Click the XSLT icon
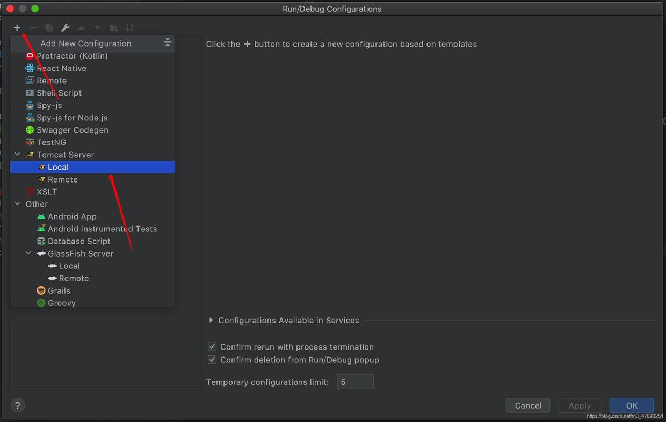Screen dimensions: 666x422 (x=30, y=192)
